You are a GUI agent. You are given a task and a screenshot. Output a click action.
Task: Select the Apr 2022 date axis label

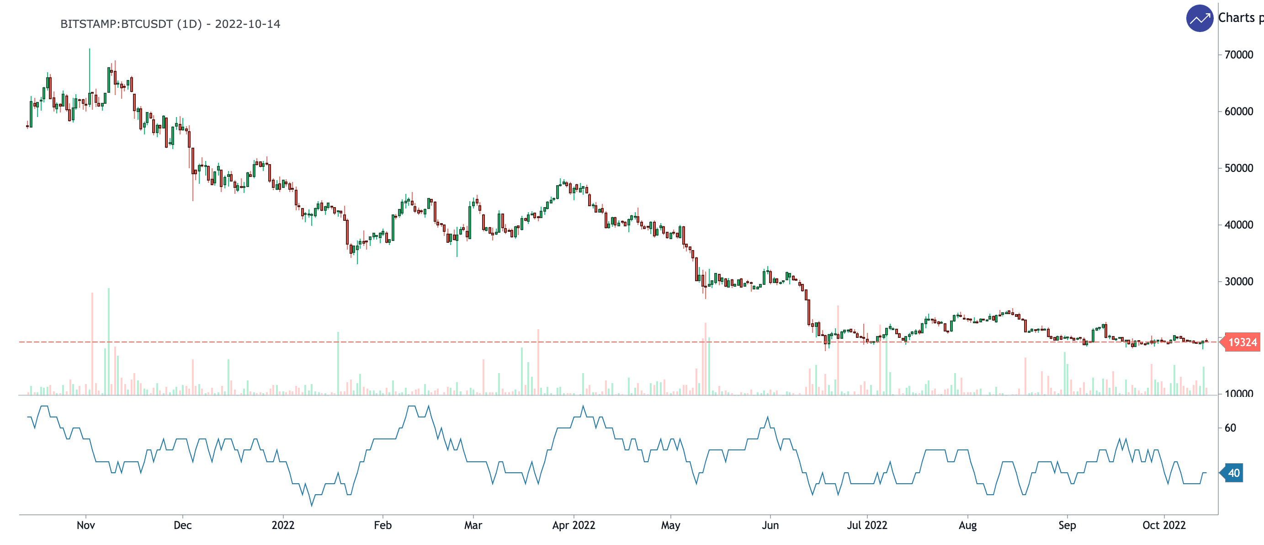pyautogui.click(x=573, y=525)
